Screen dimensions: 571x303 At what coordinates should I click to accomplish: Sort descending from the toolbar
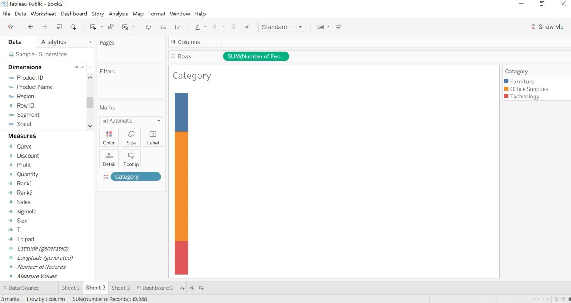[178, 27]
